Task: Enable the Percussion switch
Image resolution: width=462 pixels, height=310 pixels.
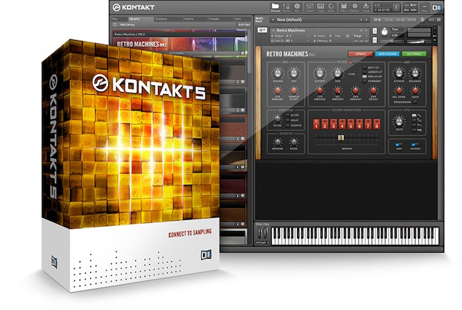Action: pyautogui.click(x=415, y=102)
